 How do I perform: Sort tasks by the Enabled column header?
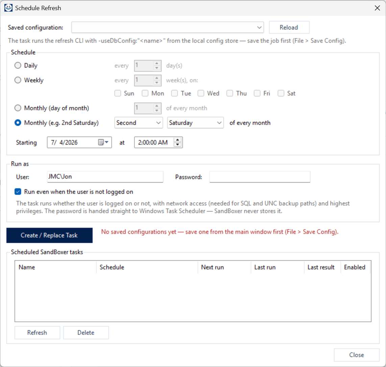tap(355, 267)
